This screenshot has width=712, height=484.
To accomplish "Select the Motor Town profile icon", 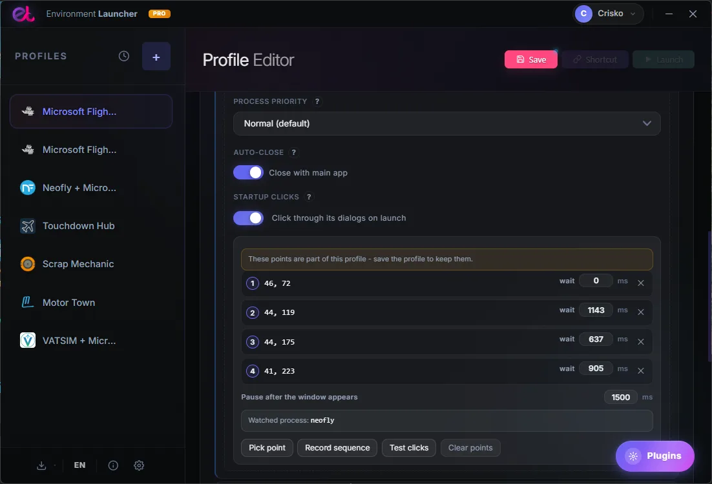I will 28,302.
